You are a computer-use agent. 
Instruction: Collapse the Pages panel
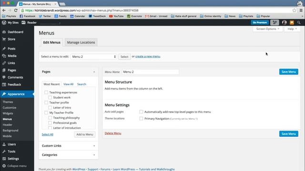click(94, 72)
